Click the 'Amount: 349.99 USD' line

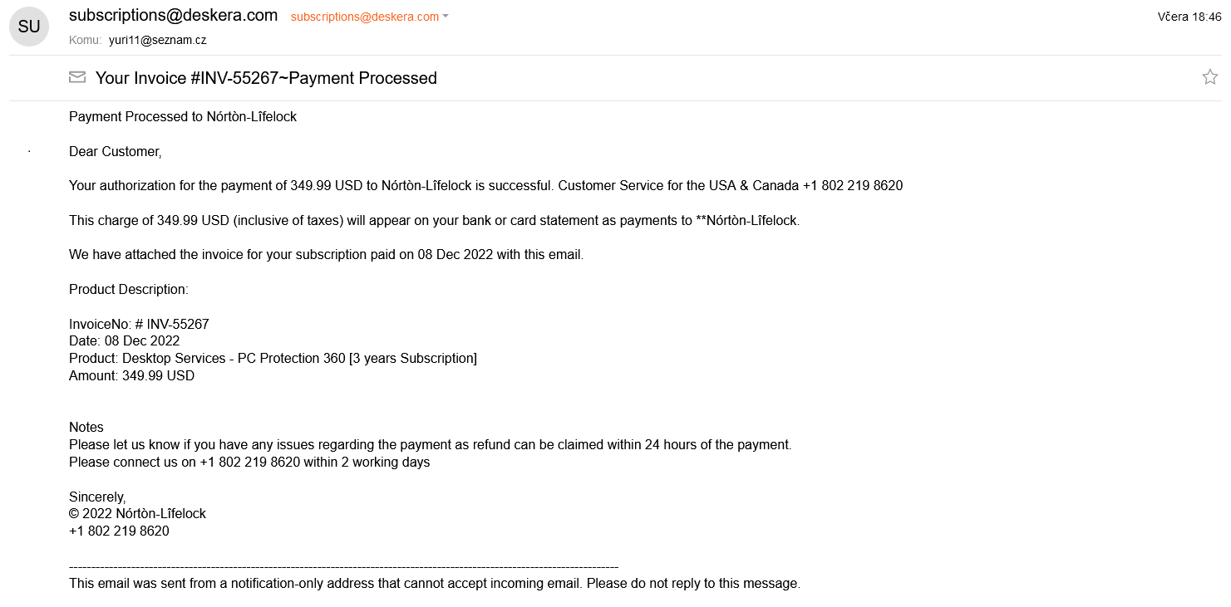click(x=131, y=375)
